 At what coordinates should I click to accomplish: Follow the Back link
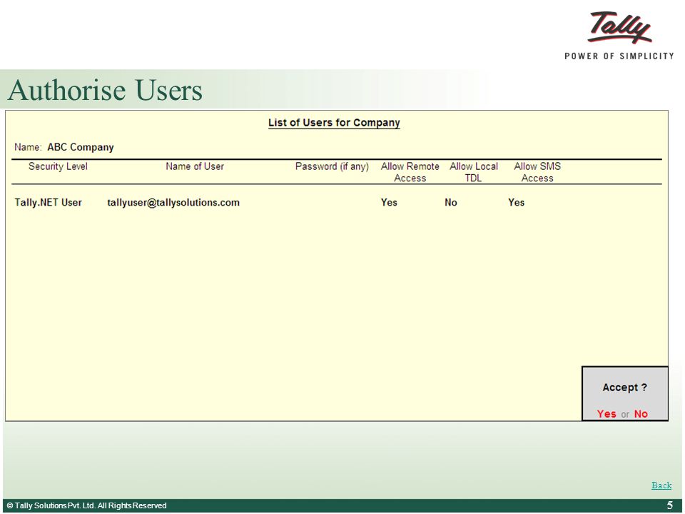coord(661,485)
